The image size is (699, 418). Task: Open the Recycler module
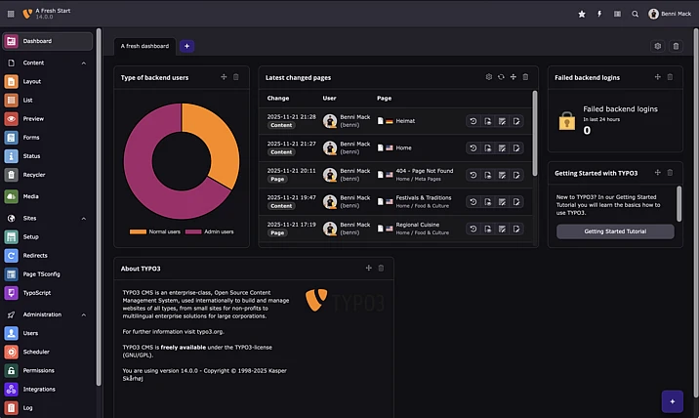[33, 175]
